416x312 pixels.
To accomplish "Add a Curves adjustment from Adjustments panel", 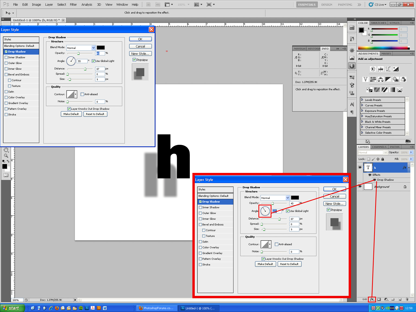I will tap(388, 69).
